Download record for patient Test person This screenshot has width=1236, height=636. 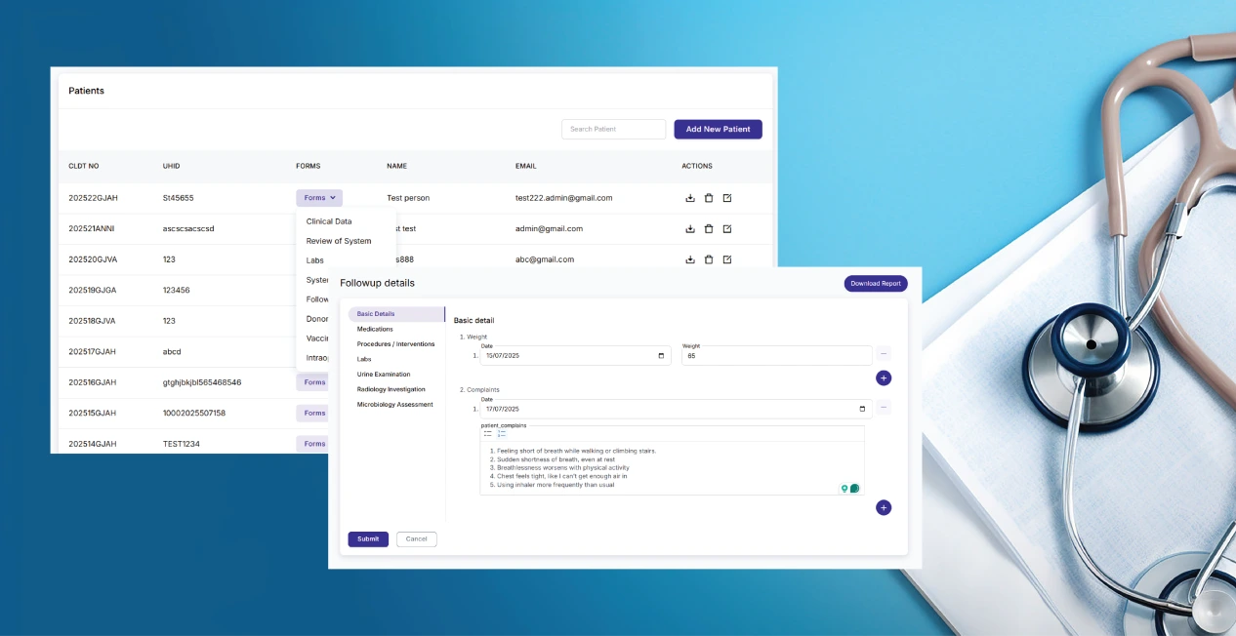(x=690, y=198)
